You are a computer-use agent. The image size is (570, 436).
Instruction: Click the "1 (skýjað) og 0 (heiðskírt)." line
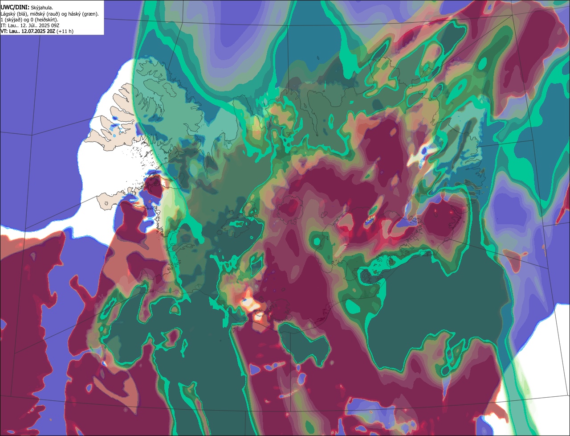pos(29,20)
